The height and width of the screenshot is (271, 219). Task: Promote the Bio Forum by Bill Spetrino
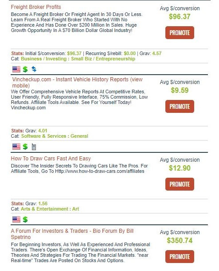180,257
